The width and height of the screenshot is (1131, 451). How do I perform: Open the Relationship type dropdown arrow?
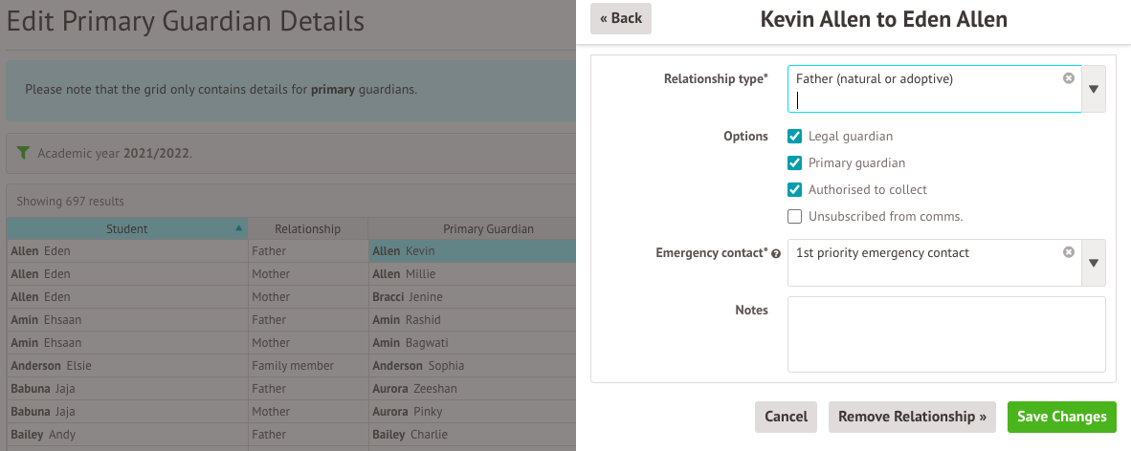click(x=1094, y=89)
